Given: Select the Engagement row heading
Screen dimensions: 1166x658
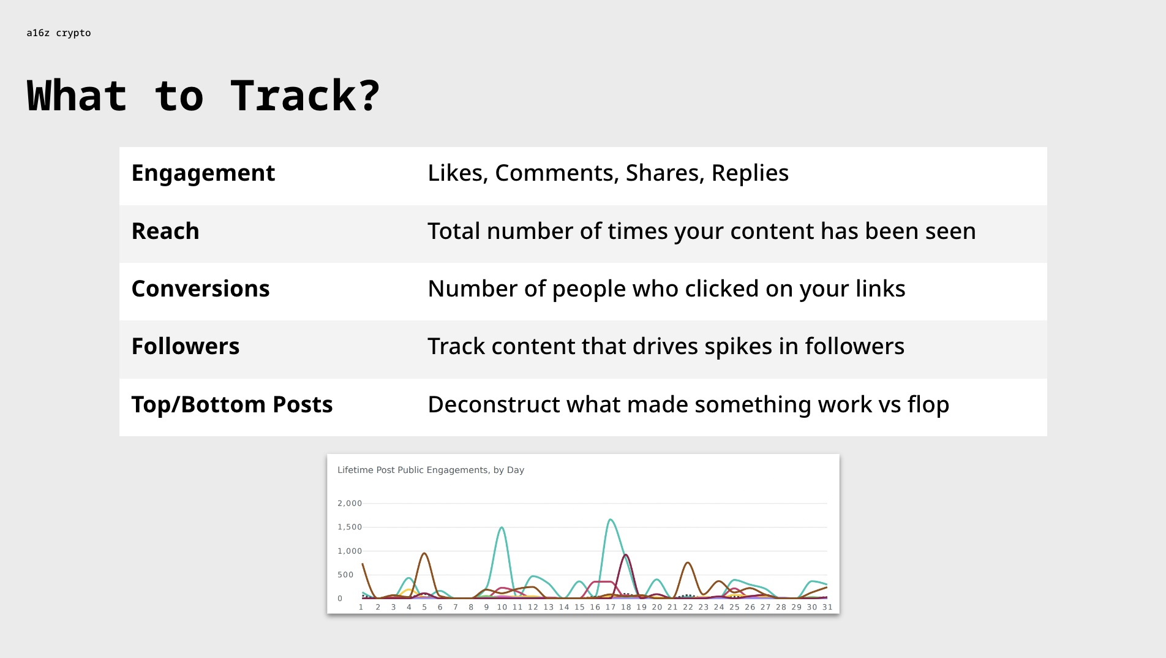Looking at the screenshot, I should (x=203, y=173).
